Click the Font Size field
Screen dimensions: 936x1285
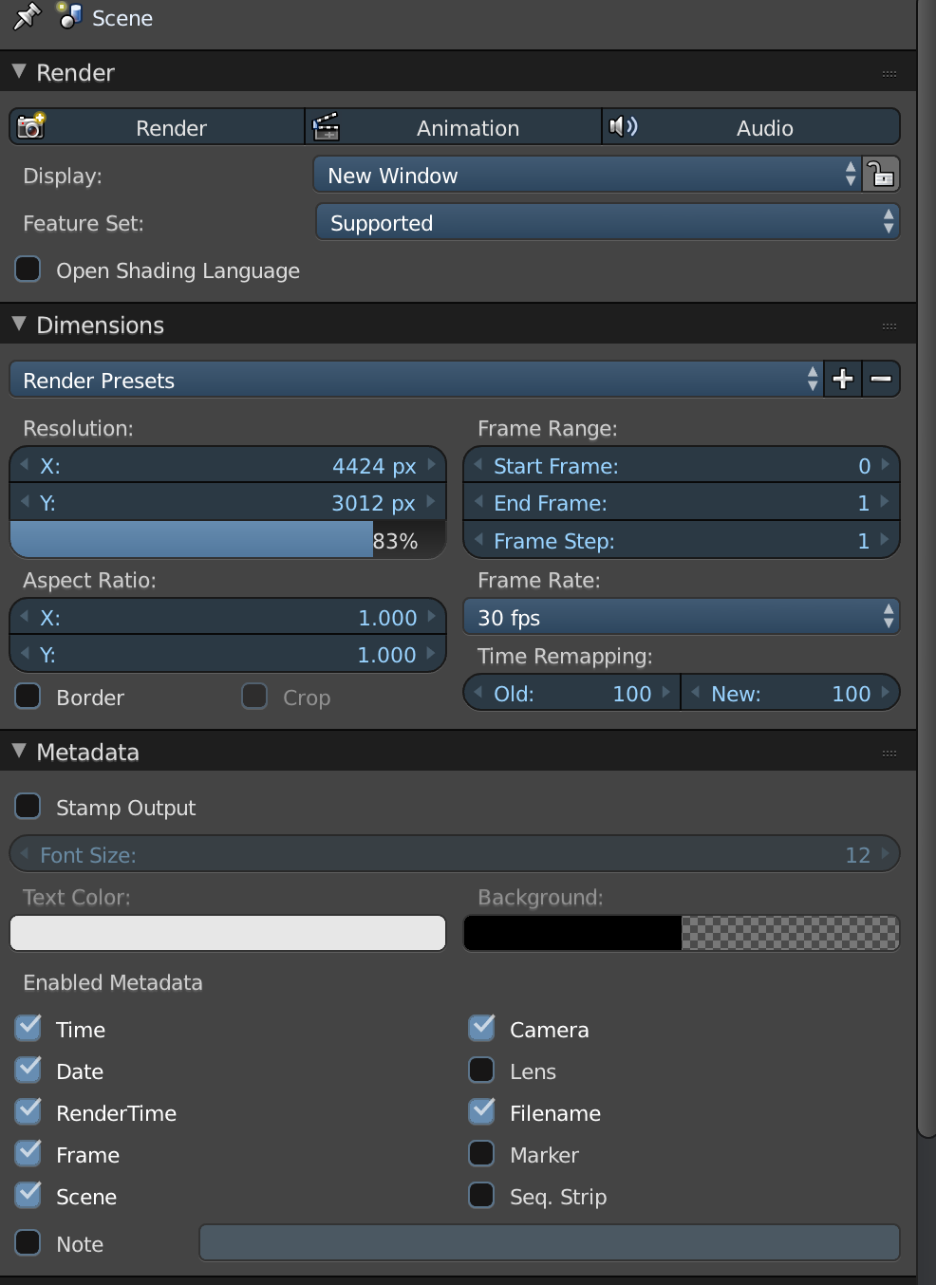455,854
